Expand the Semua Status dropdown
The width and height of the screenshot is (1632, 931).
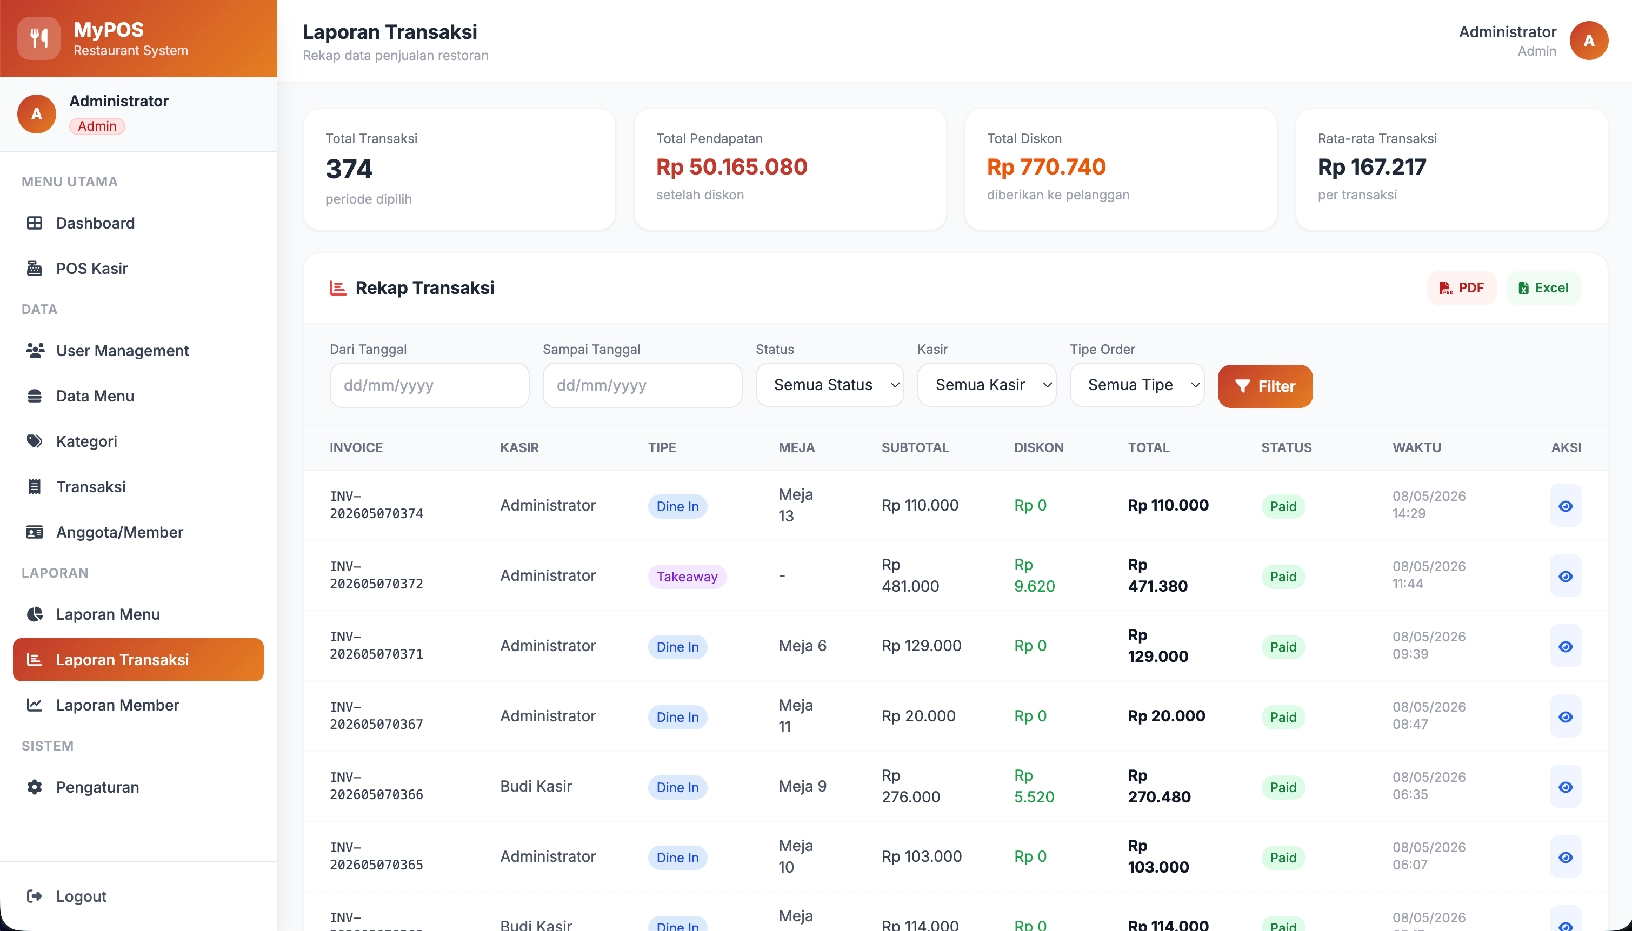click(829, 385)
